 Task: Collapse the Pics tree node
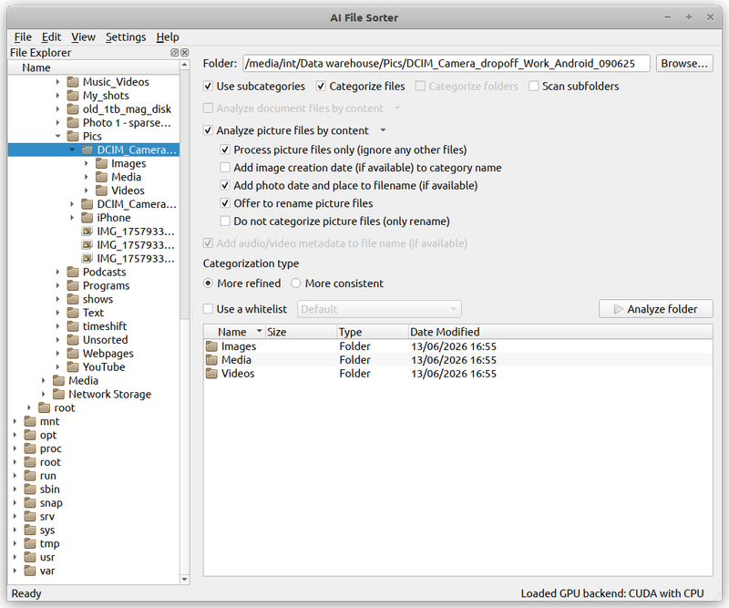[57, 136]
